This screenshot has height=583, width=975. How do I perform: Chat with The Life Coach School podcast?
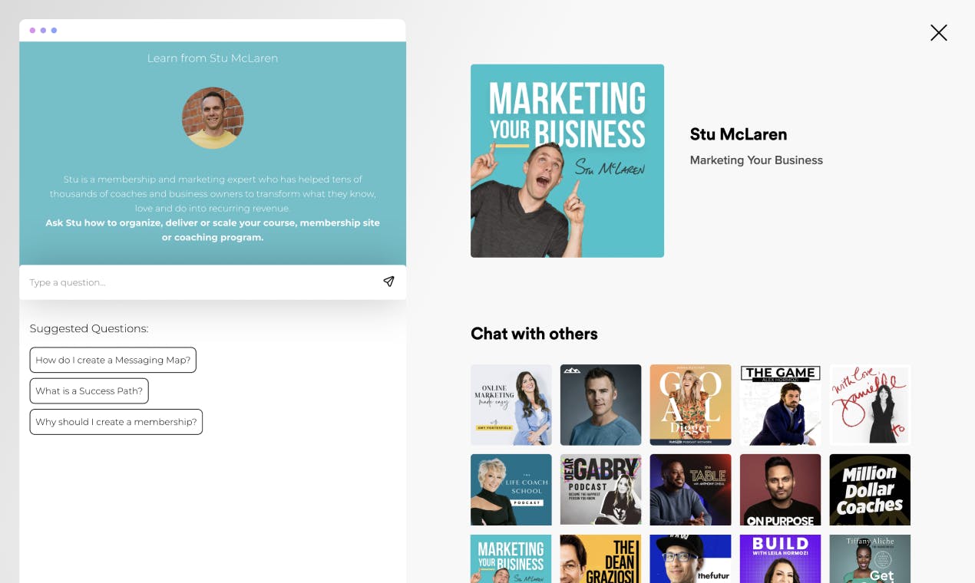pos(511,490)
